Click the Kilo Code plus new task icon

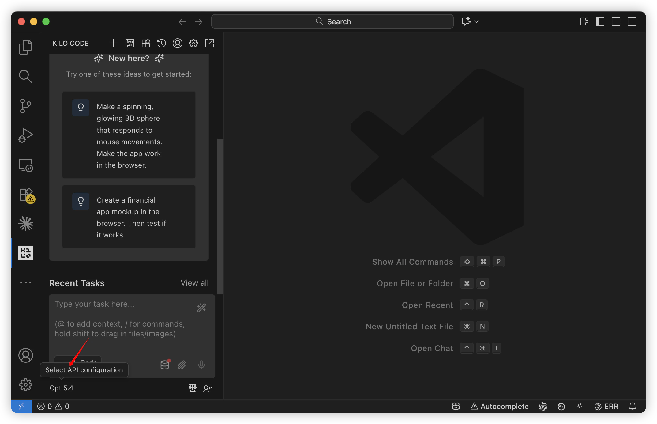114,43
